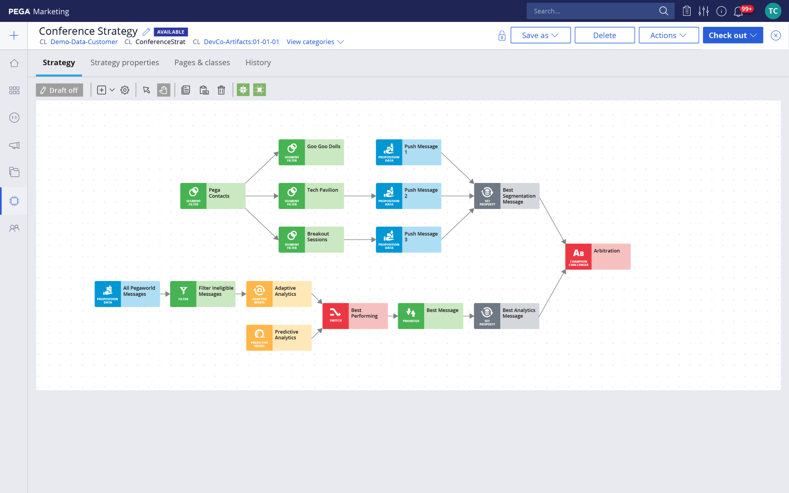The height and width of the screenshot is (493, 789).
Task: Click the Segment Filter icon on Pega Contacts node
Action: [x=193, y=195]
